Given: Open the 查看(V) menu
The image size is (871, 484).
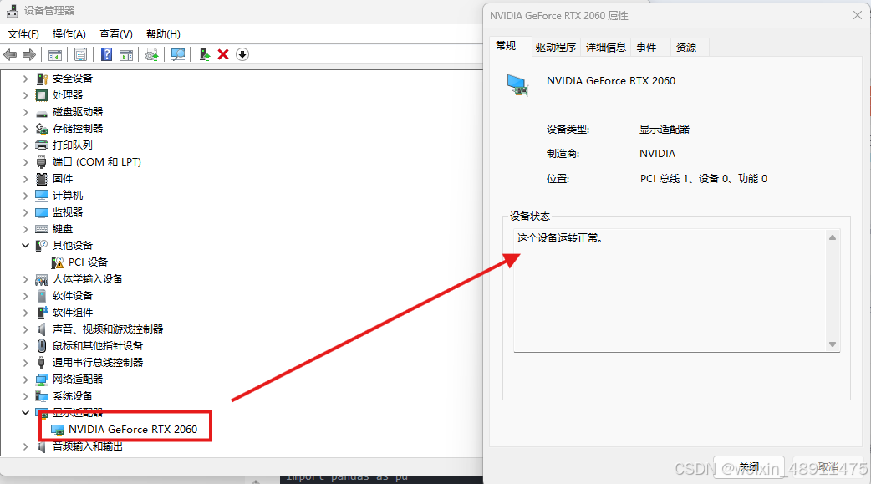Looking at the screenshot, I should pos(115,34).
